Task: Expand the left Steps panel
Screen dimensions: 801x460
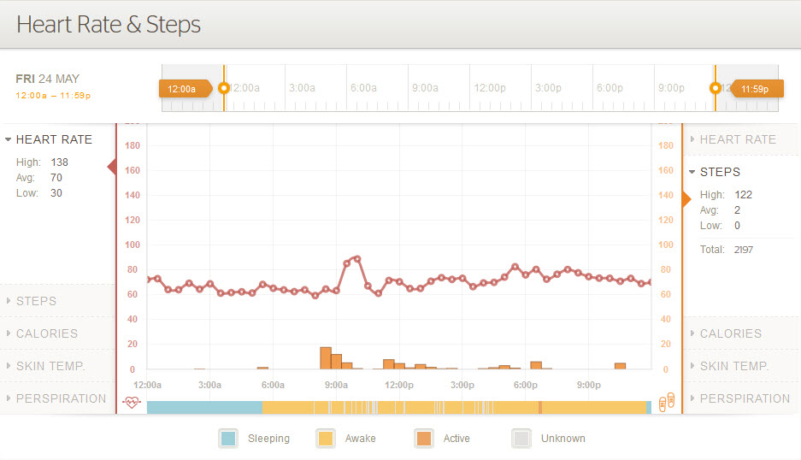Action: [36, 301]
